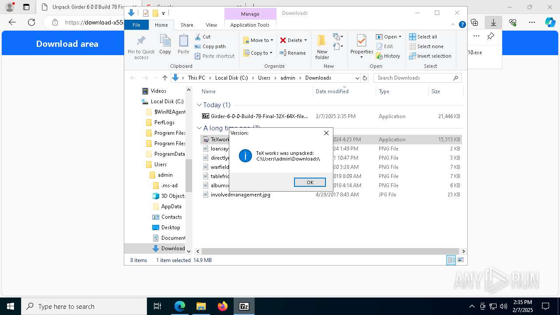Click Paste shortcut in ribbon
The image size is (560, 315).
point(214,56)
